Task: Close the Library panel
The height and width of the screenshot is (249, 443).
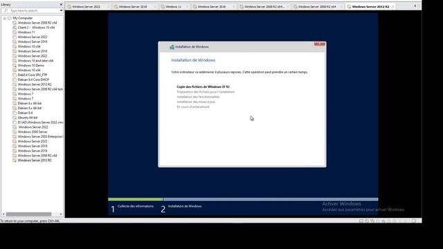Action: [x=61, y=5]
